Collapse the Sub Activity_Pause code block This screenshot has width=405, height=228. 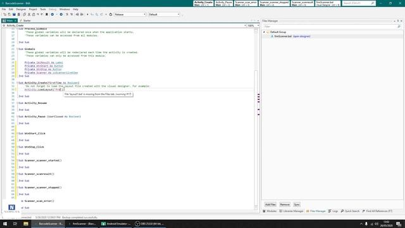click(18, 117)
